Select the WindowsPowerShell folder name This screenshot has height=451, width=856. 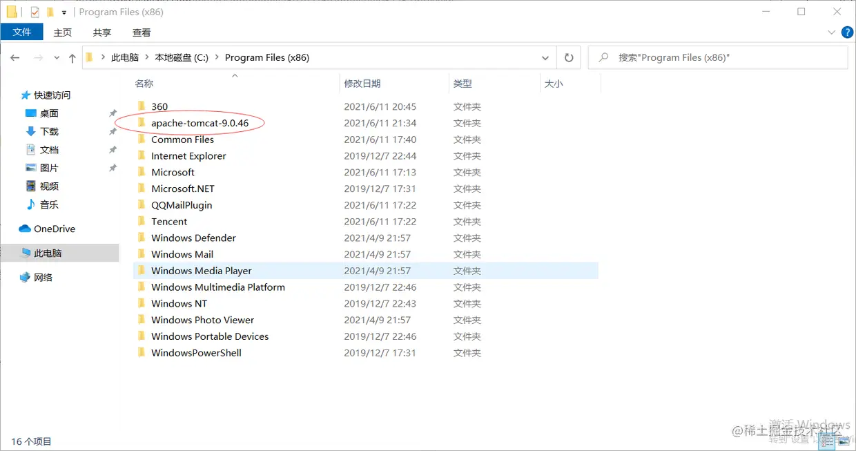coord(196,353)
